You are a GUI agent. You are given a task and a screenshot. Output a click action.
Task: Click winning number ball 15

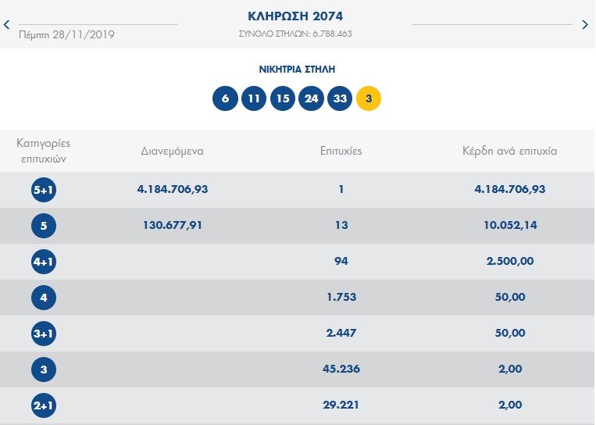tap(282, 99)
